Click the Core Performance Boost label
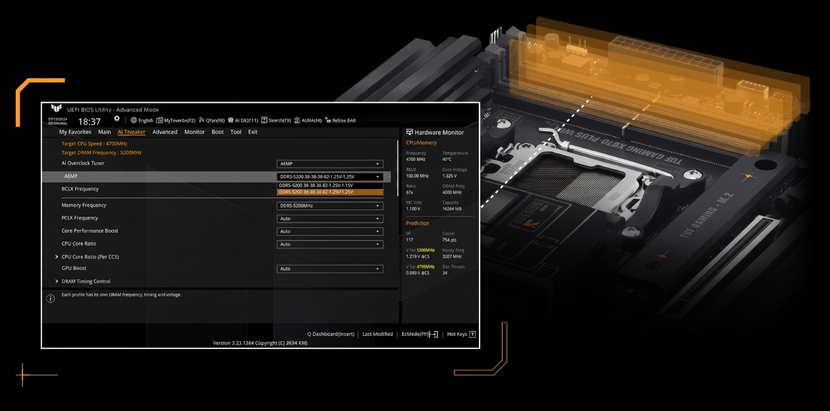This screenshot has height=411, width=830. click(x=90, y=231)
